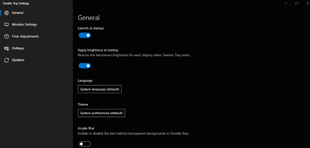310x148 pixels.
Task: Click the General gear icon
Action: (7, 13)
